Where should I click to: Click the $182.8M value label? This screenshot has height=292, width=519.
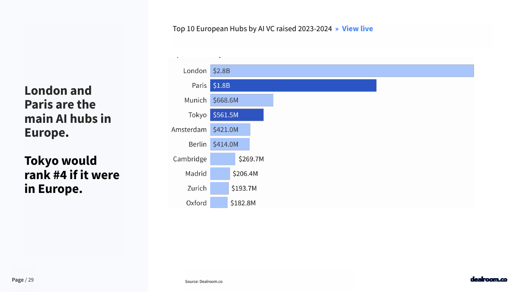(x=243, y=203)
